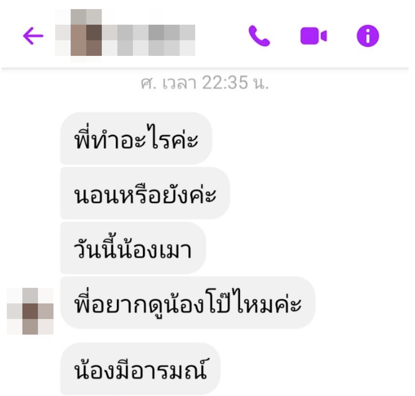Screen dimensions: 415x396
Task: Click the purple camcorder icon
Action: point(314,36)
